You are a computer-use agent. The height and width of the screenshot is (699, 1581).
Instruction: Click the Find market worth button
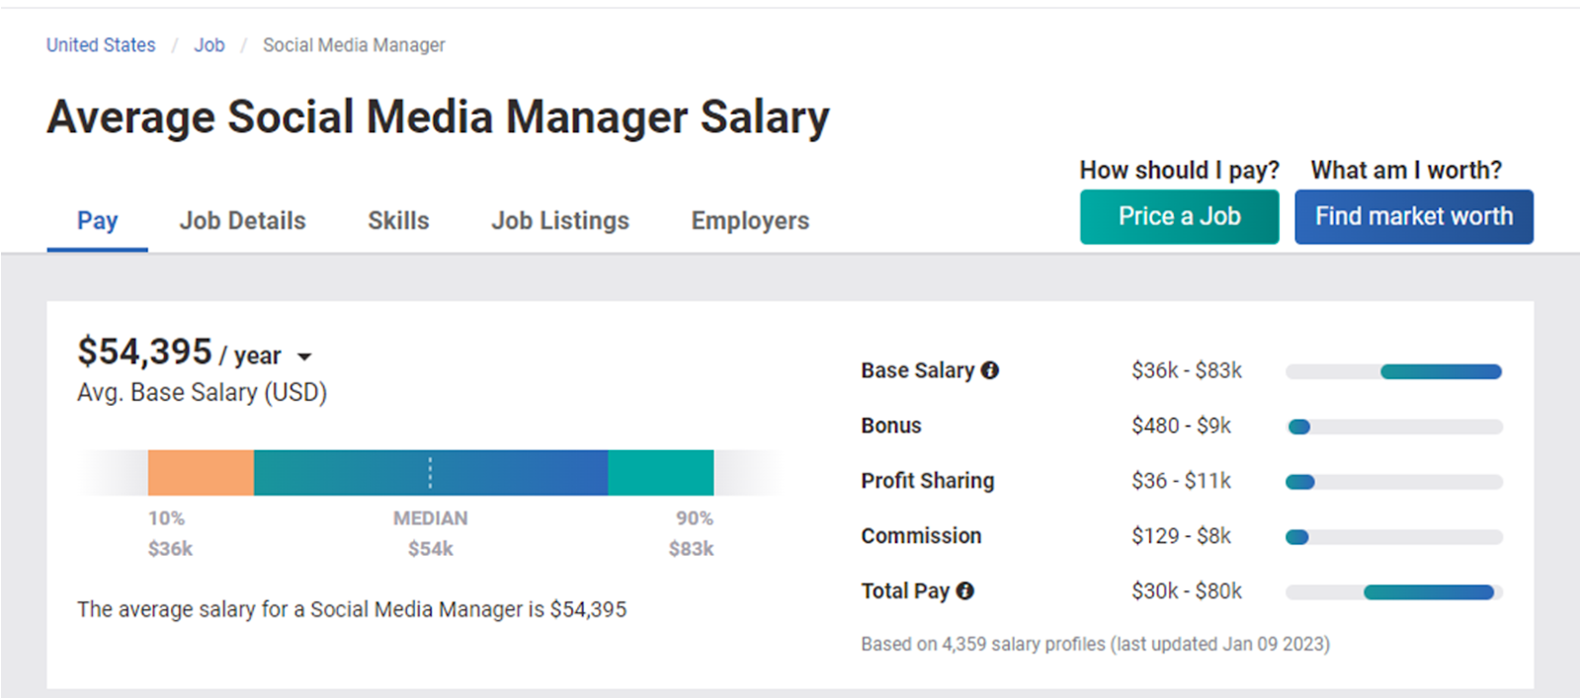(x=1414, y=216)
